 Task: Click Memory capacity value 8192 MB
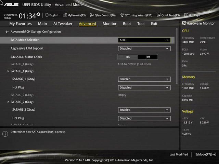[187, 100]
